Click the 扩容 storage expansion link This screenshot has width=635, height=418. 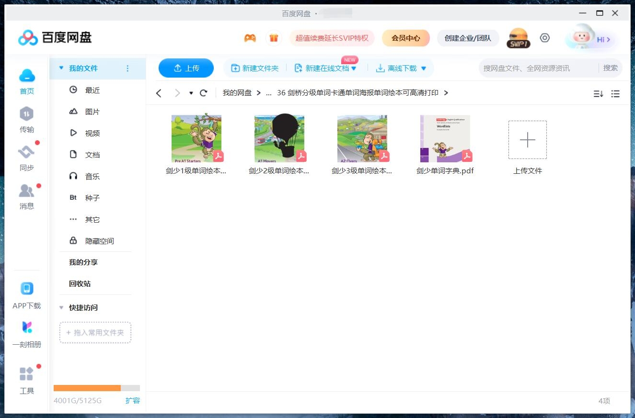point(132,401)
